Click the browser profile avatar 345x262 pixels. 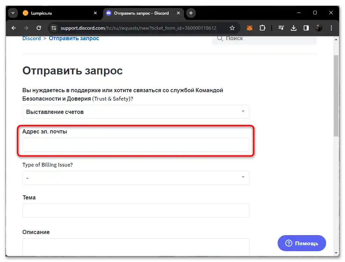point(319,28)
